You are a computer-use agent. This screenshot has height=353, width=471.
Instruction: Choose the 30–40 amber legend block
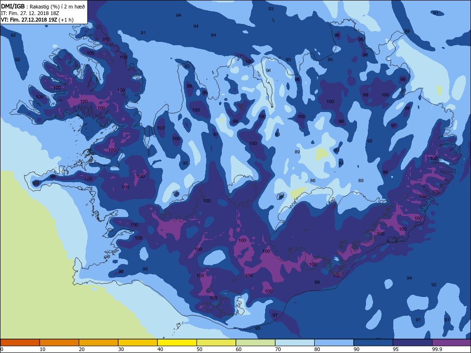pos(138,343)
